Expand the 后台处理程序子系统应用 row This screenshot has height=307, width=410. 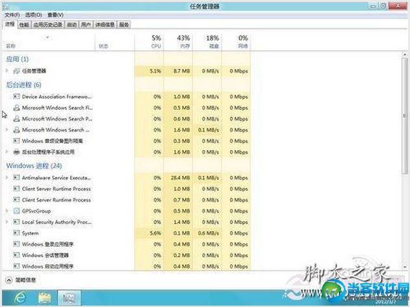(7, 152)
